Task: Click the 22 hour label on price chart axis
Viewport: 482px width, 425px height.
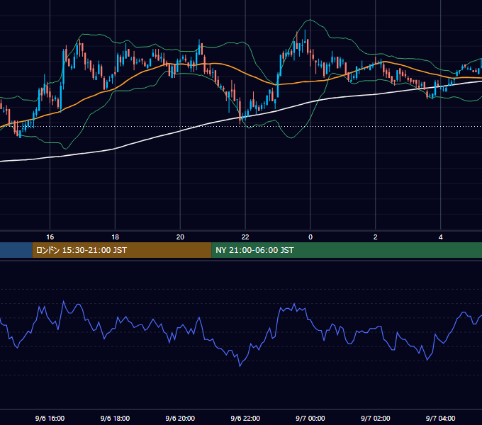Action: (x=245, y=237)
